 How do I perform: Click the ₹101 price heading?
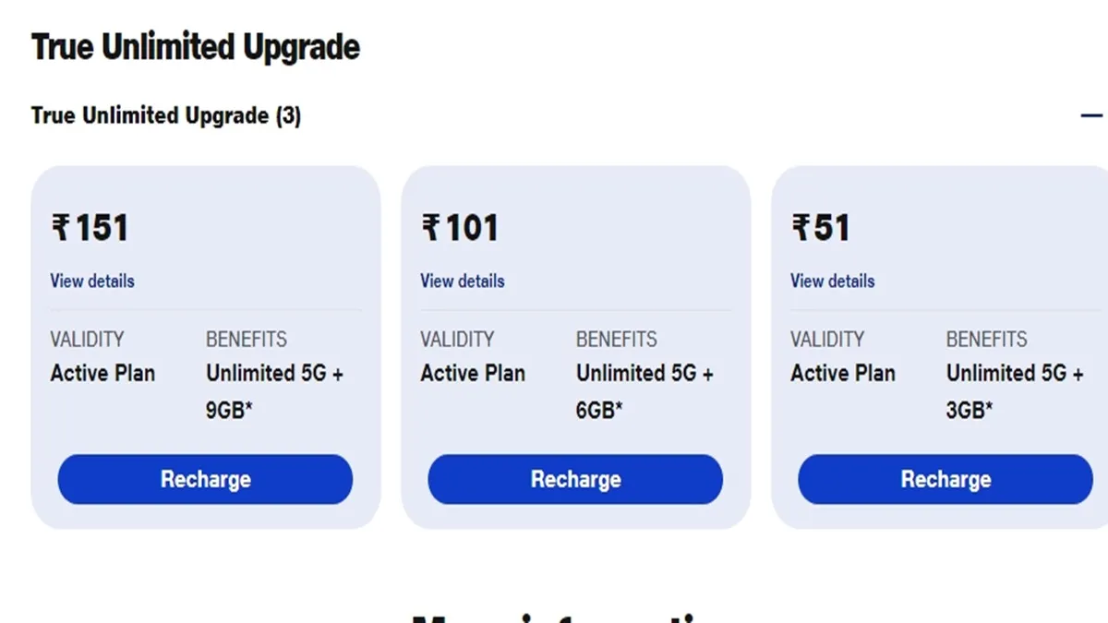(460, 228)
